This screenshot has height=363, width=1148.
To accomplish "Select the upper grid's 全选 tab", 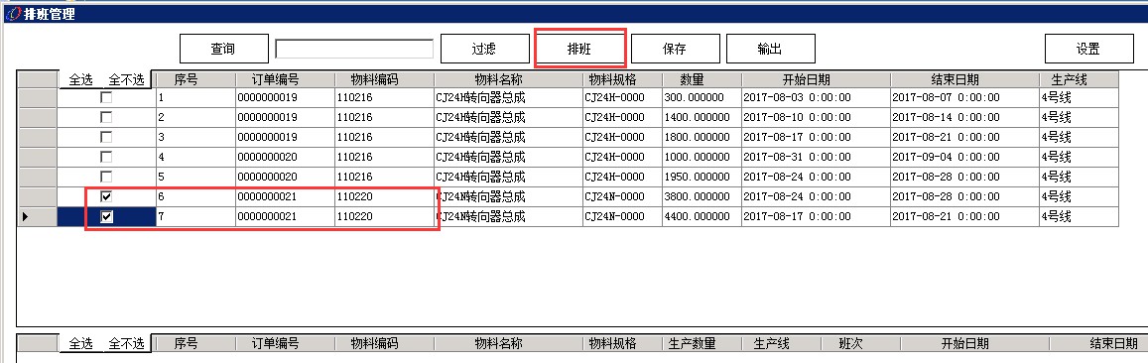I will point(80,79).
